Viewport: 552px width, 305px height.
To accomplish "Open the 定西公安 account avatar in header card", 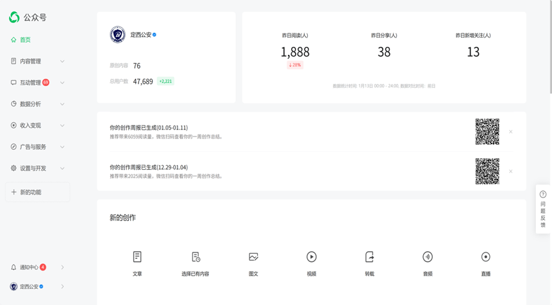I will pyautogui.click(x=117, y=35).
